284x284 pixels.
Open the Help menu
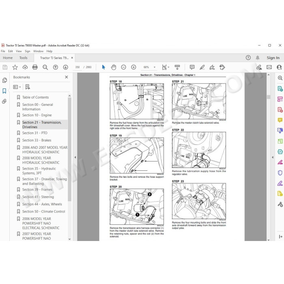pos(49,51)
